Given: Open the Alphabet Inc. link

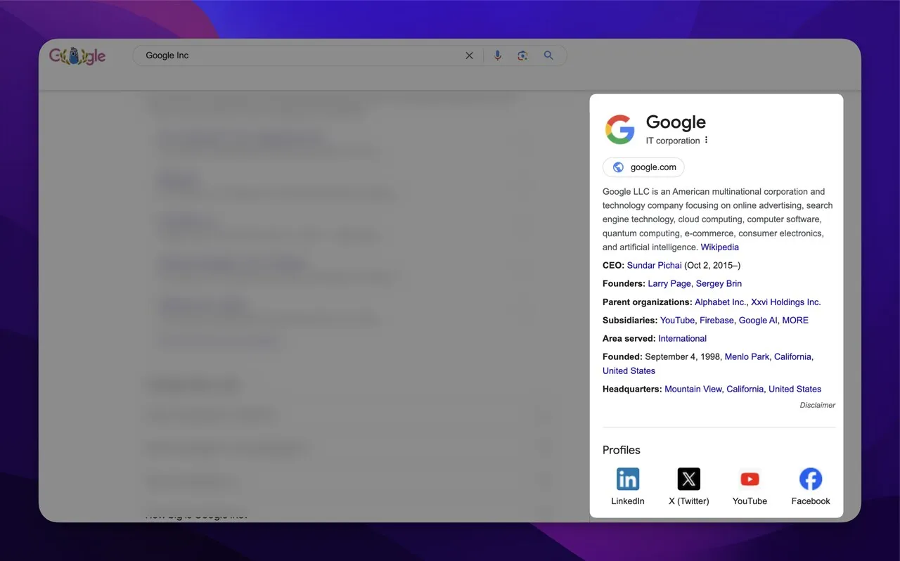Looking at the screenshot, I should tap(720, 302).
